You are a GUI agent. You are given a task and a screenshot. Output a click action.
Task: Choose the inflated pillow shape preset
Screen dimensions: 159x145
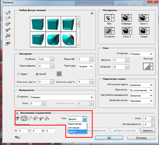[x=53, y=39]
